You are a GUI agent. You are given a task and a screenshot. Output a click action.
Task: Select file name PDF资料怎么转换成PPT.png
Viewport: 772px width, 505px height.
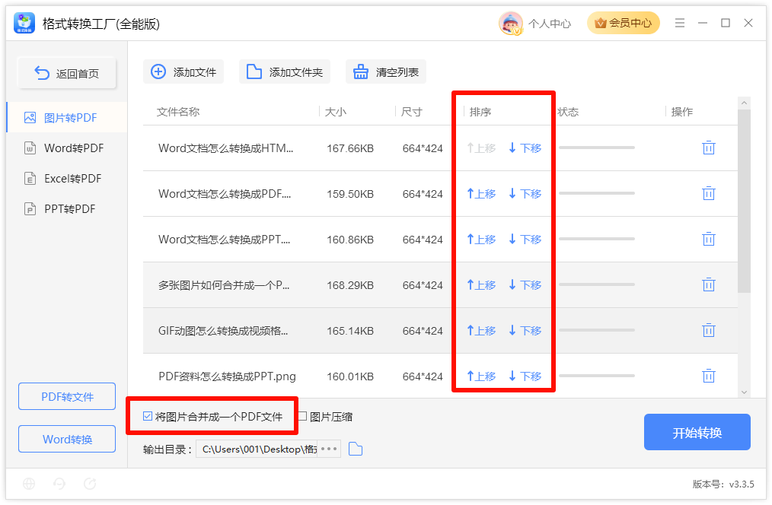227,376
